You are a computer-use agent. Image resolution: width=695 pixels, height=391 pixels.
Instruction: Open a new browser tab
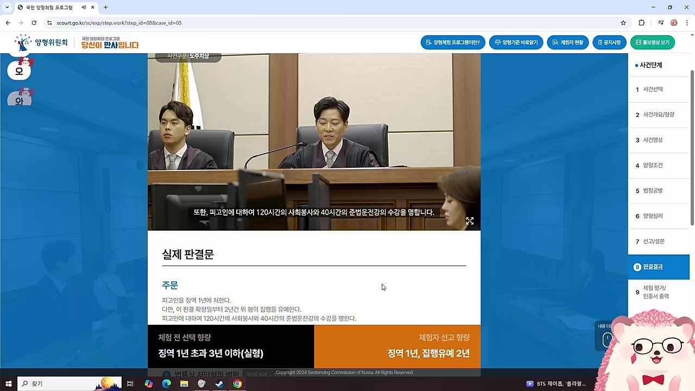tap(105, 8)
